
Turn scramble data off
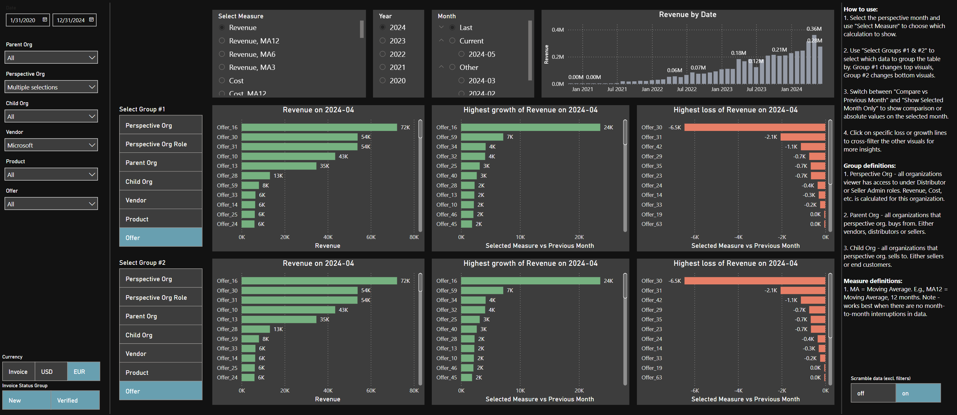click(x=873, y=393)
